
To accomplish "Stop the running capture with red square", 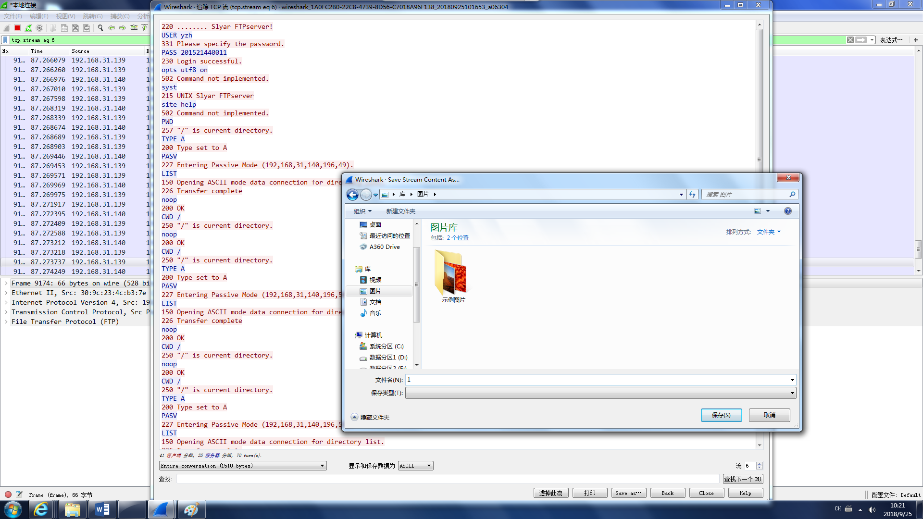I will click(x=17, y=28).
